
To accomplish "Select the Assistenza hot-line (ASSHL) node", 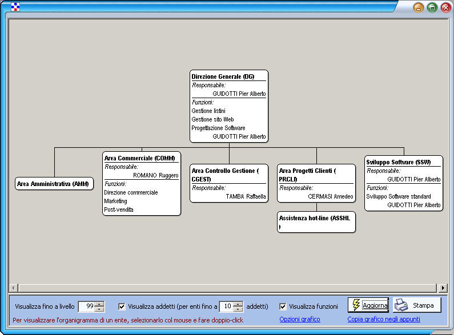I will [x=316, y=221].
